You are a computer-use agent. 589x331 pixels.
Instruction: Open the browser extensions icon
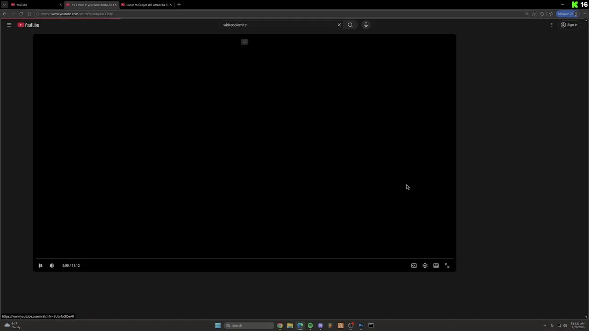pyautogui.click(x=542, y=14)
